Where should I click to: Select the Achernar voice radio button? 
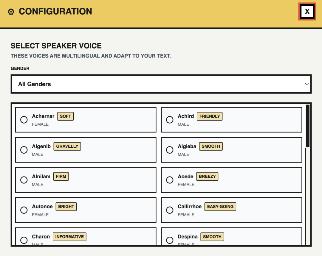coord(24,120)
